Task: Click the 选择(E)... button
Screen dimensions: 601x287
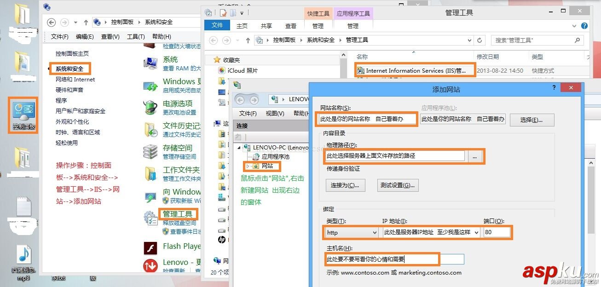Action: click(532, 120)
